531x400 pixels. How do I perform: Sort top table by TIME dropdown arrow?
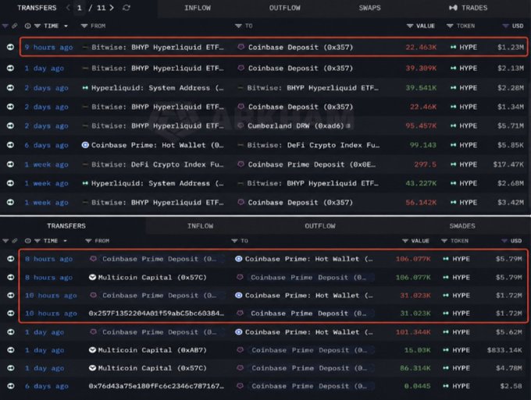[x=66, y=26]
